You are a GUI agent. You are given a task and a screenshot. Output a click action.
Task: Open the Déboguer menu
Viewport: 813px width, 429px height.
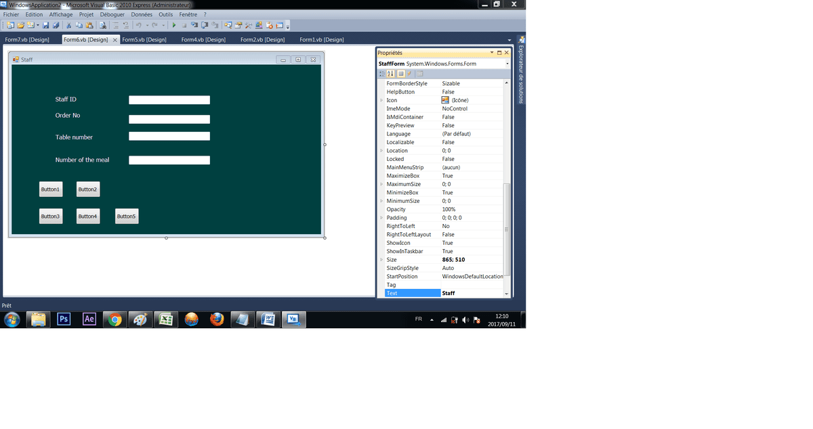(112, 14)
